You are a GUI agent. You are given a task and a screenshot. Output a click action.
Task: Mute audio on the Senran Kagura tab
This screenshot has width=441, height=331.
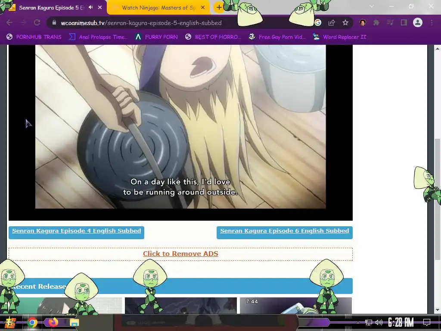pos(90,7)
